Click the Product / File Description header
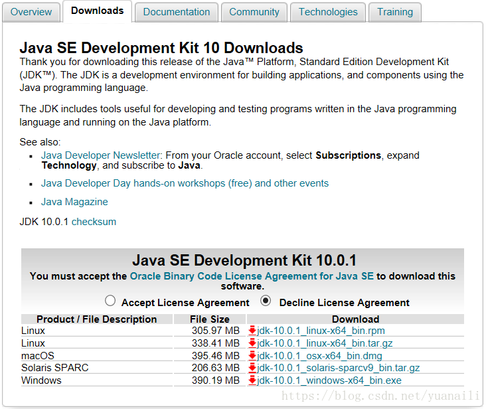The height and width of the screenshot is (409, 488). click(x=97, y=319)
